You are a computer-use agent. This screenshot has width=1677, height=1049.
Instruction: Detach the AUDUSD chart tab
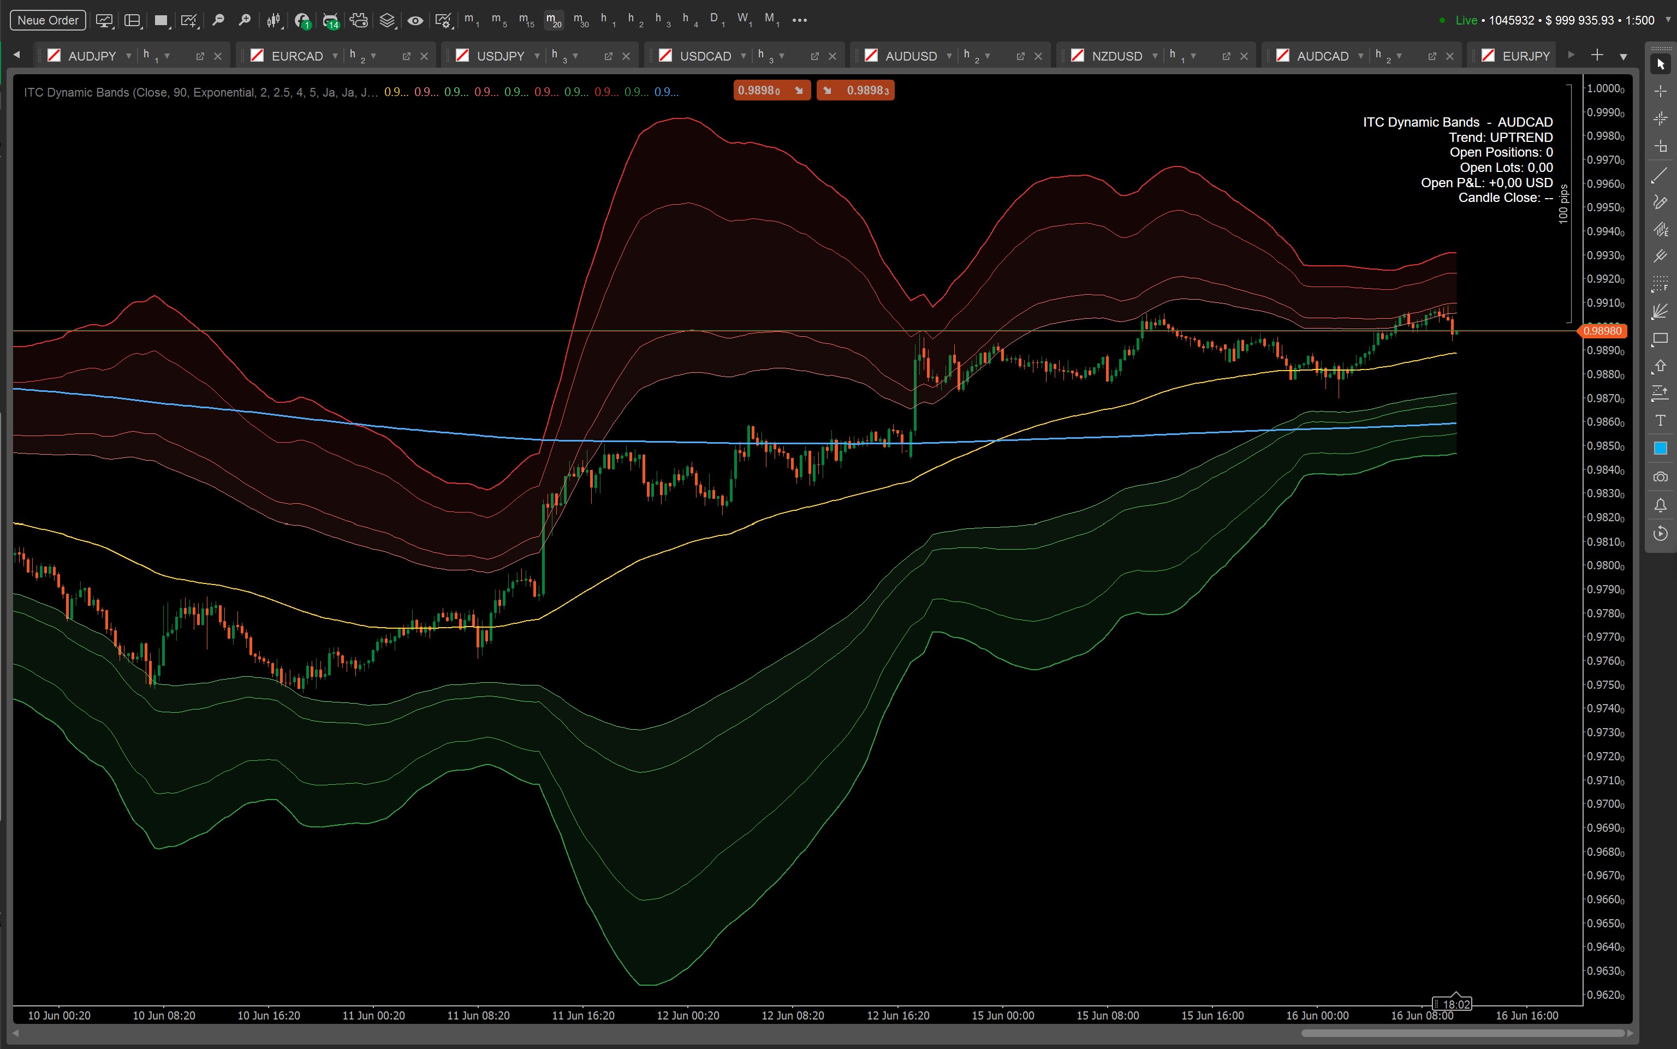click(1020, 56)
